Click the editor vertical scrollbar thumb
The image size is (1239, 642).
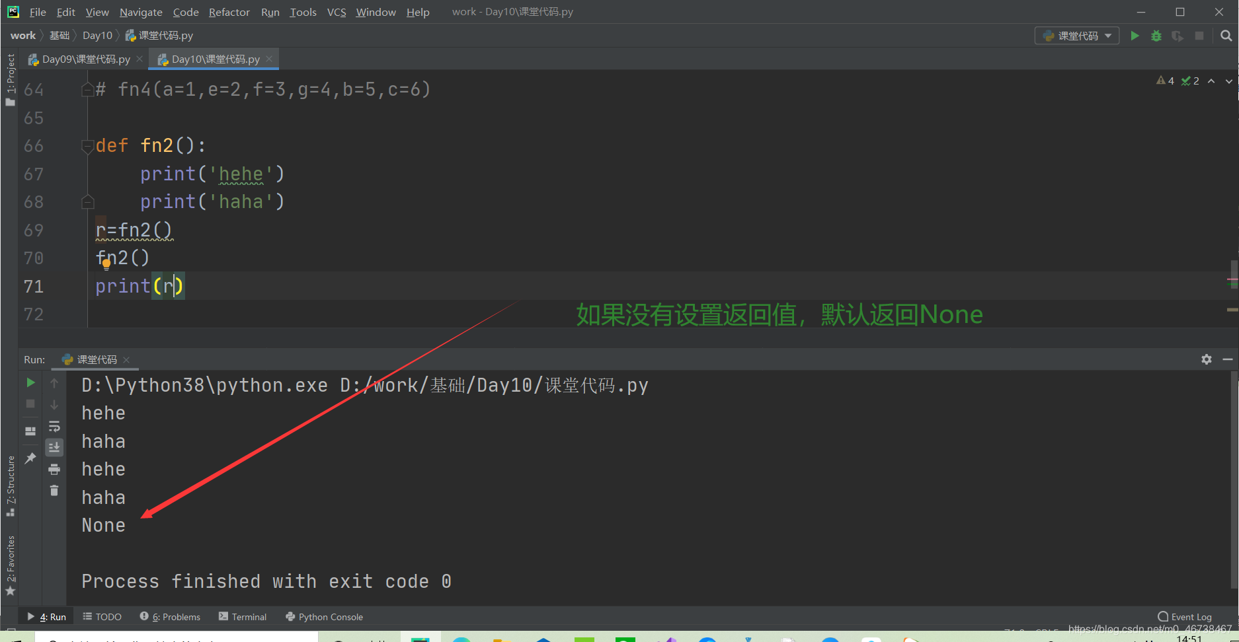1234,273
